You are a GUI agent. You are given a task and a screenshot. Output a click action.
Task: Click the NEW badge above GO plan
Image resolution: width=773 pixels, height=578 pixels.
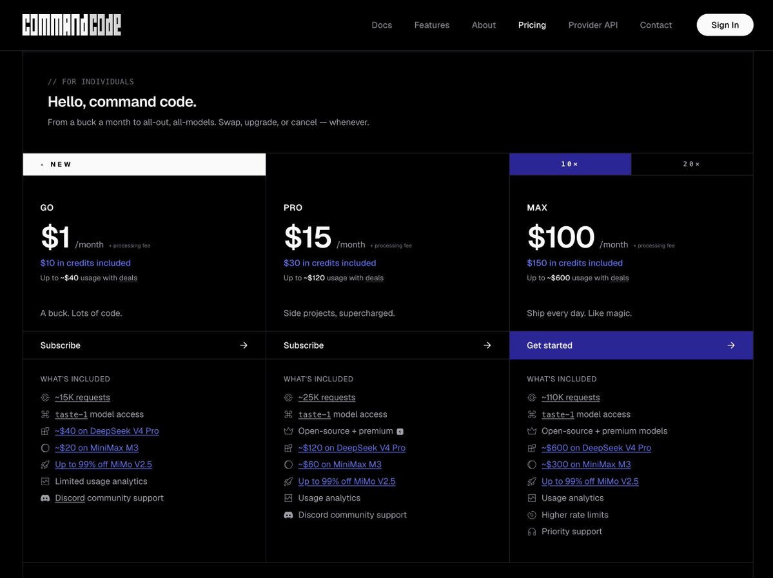(144, 164)
